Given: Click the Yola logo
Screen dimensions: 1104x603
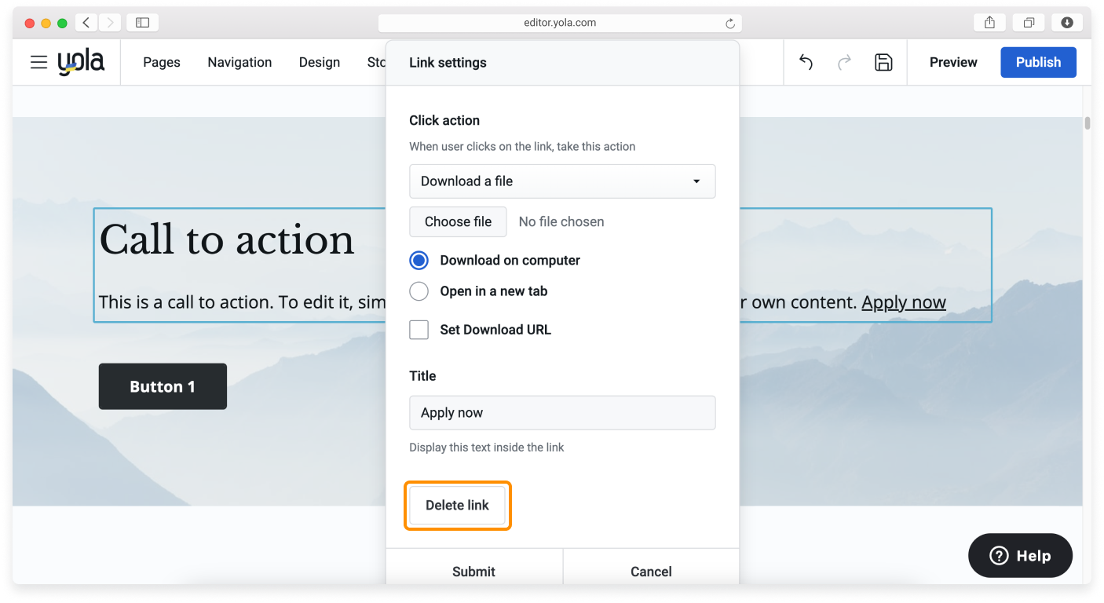Looking at the screenshot, I should tap(81, 62).
